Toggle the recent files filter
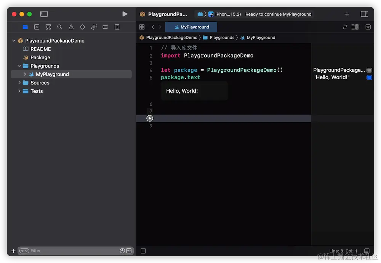Viewport: 381px width, 263px height. (122, 250)
